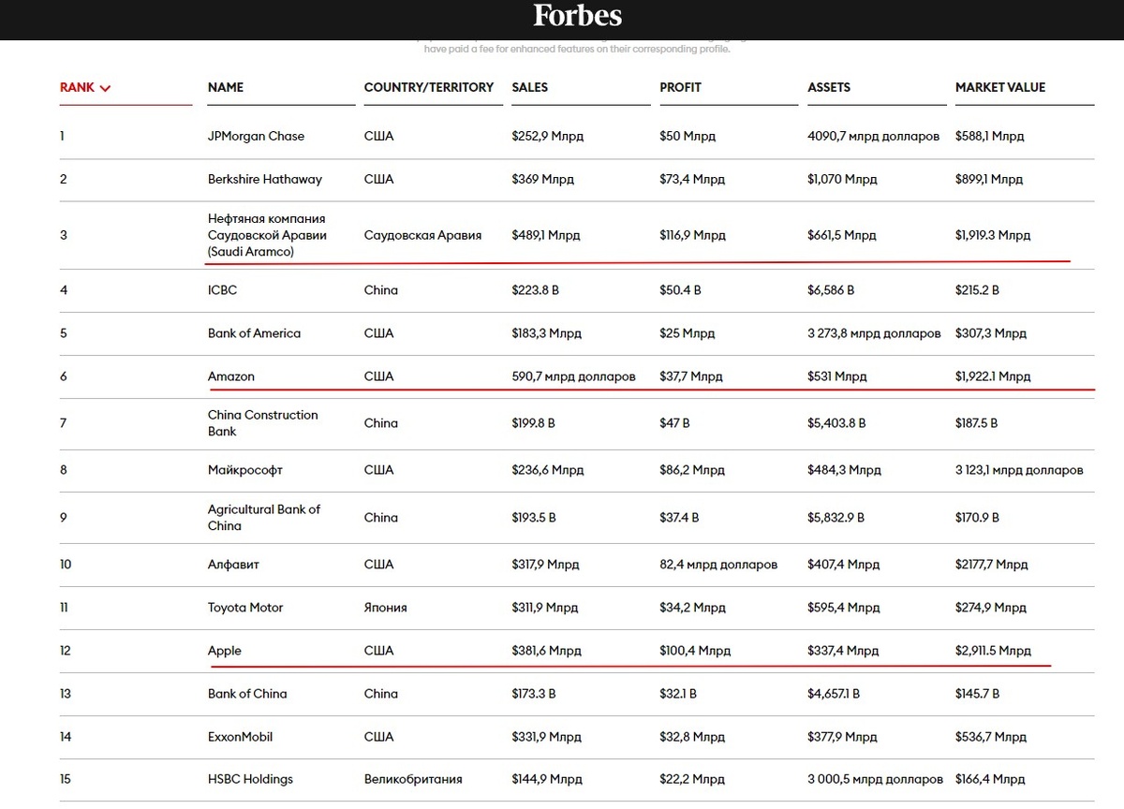Select Berkshire profit value $73,4 Млрд

point(692,179)
